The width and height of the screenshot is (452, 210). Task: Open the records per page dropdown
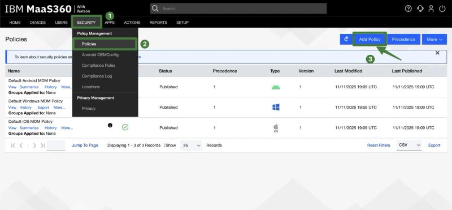[x=191, y=145]
